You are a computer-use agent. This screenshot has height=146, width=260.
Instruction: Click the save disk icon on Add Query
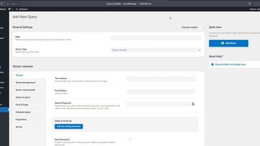[223, 43]
